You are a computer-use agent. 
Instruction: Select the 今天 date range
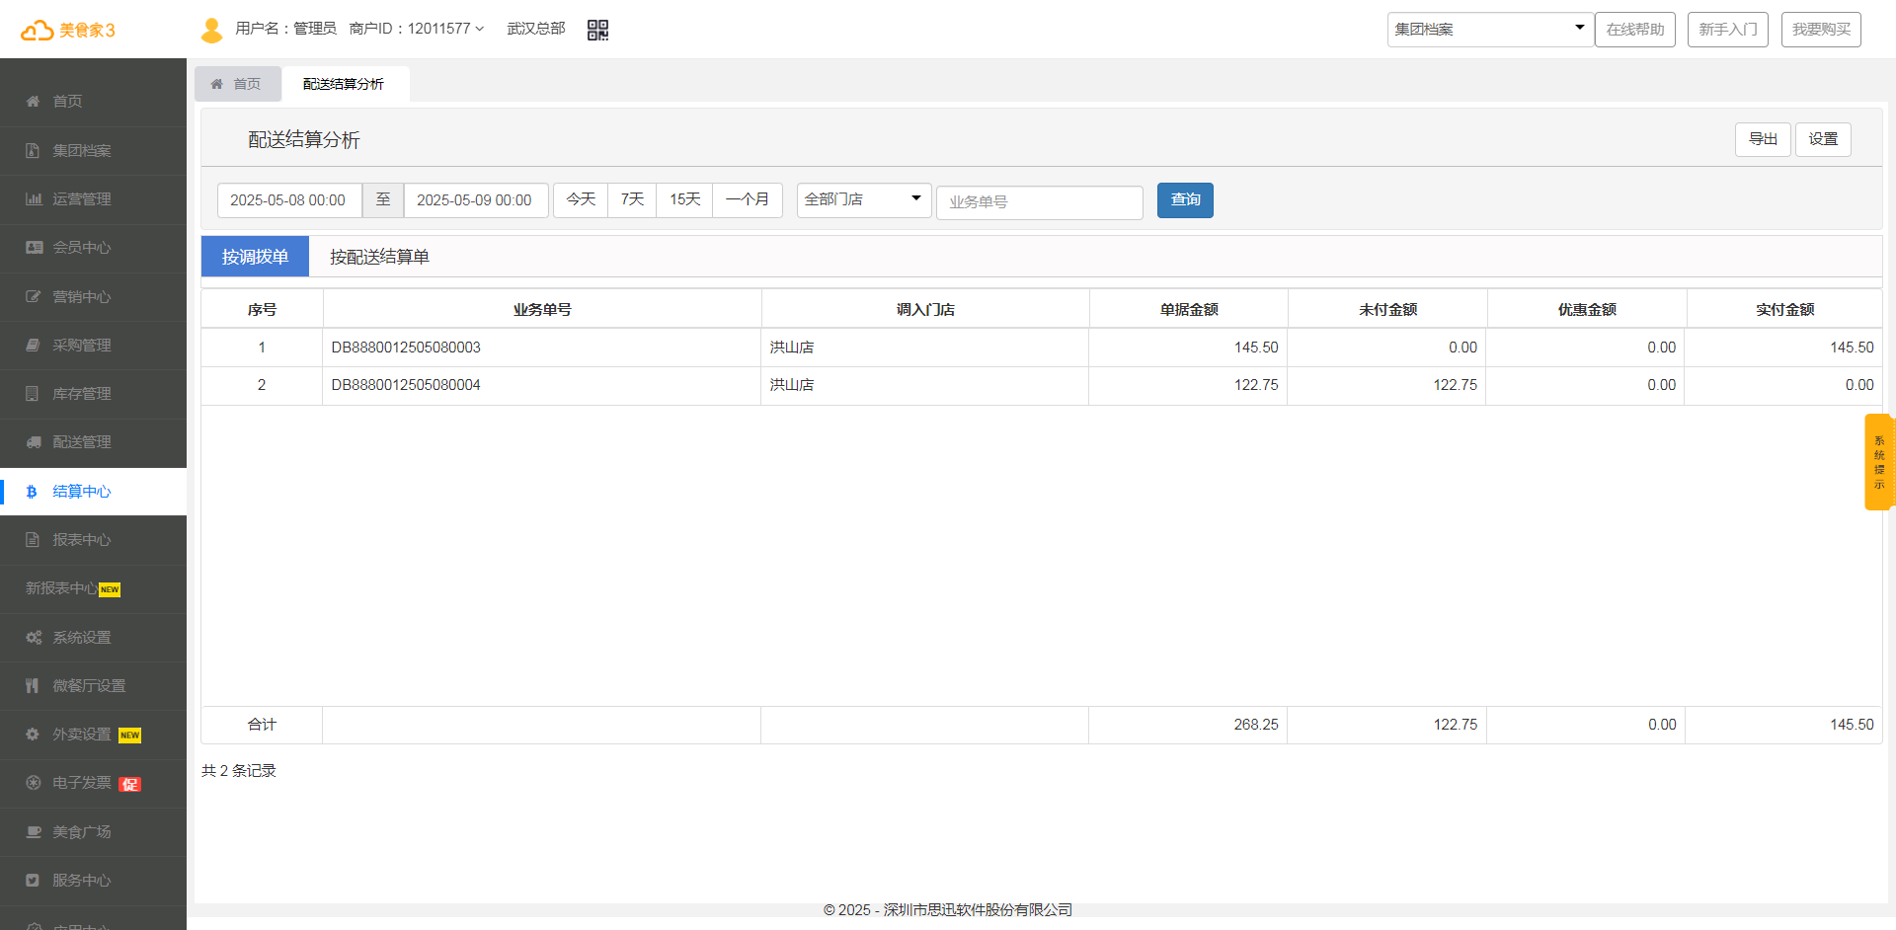[581, 200]
